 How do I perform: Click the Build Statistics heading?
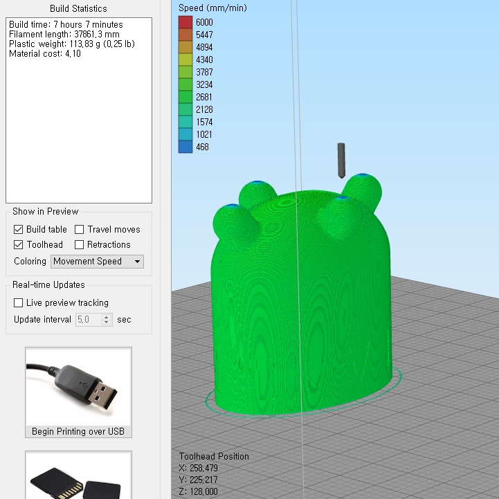click(78, 8)
